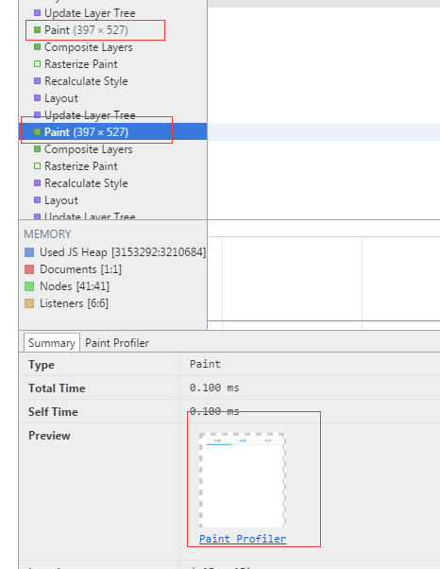Screen dimensions: 440x569
Task: Click the paint preview thumbnail image
Action: [x=243, y=480]
